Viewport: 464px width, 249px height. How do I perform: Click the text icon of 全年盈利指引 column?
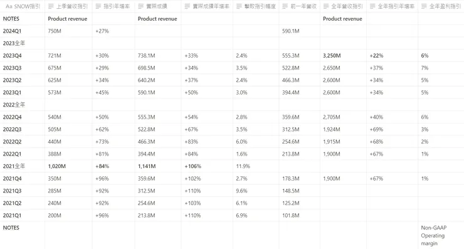click(424, 6)
